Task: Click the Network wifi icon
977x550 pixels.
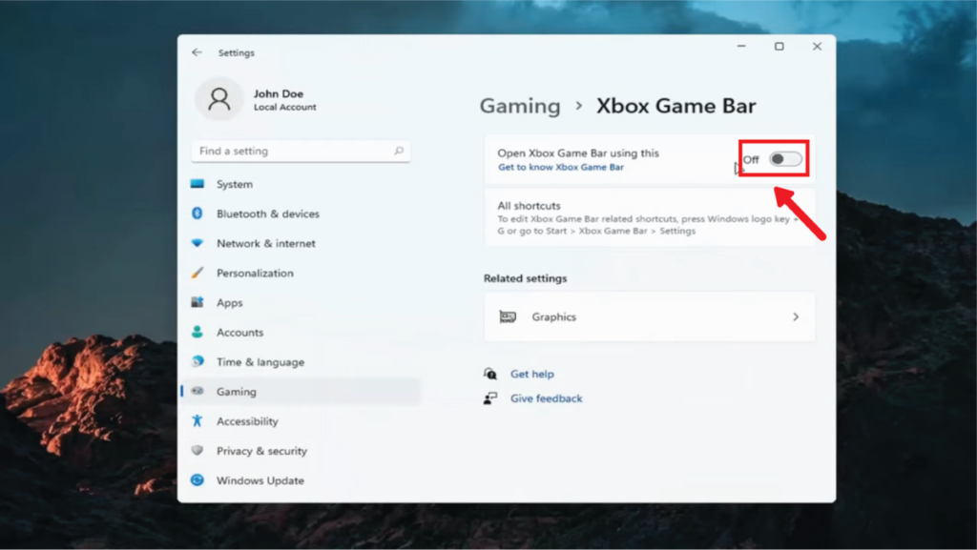Action: [197, 243]
